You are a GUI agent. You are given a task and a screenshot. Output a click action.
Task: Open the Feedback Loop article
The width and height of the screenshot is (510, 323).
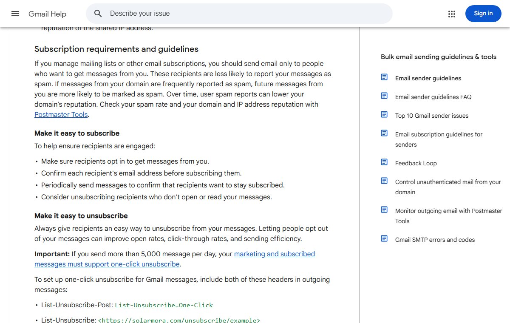[416, 163]
